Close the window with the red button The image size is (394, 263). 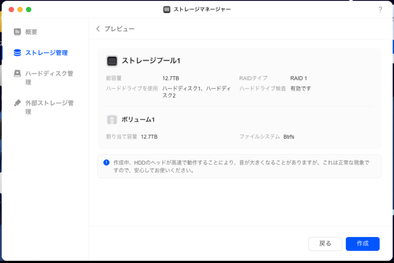11,9
